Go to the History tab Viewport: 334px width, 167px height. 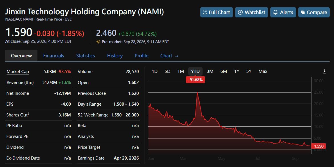point(115,56)
